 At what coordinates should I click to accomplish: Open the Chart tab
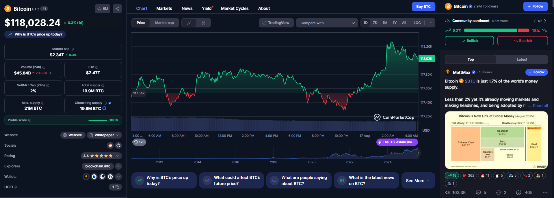[142, 8]
